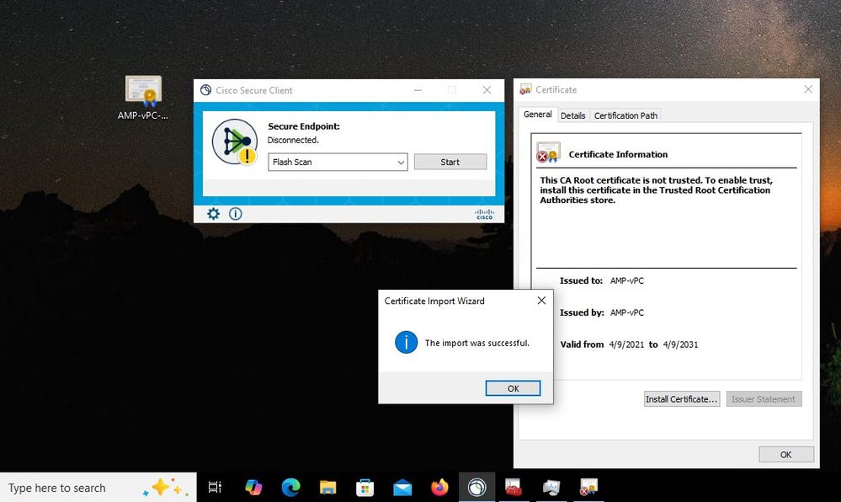
Task: Switch to Cisco Secure Client taskbar icon
Action: pos(476,487)
